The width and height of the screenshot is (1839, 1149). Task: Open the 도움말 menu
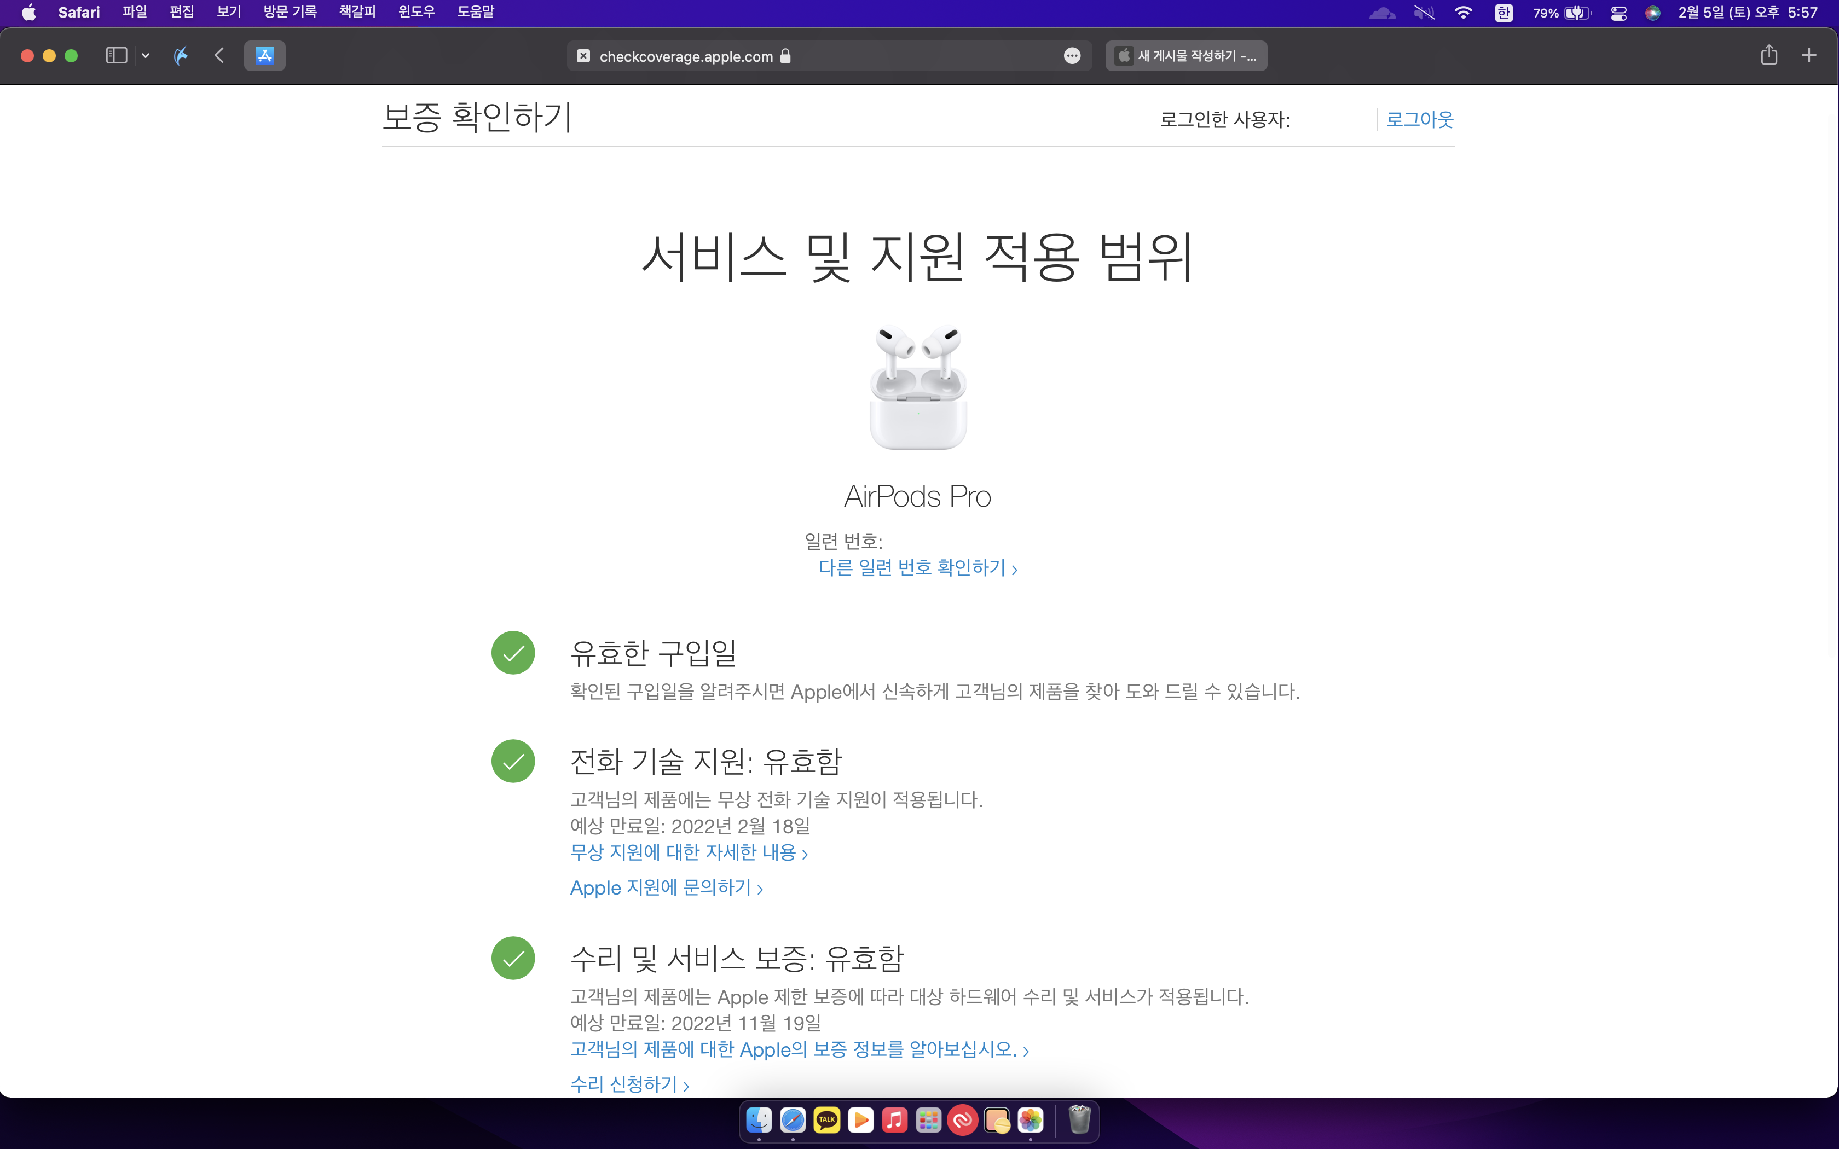pos(476,12)
